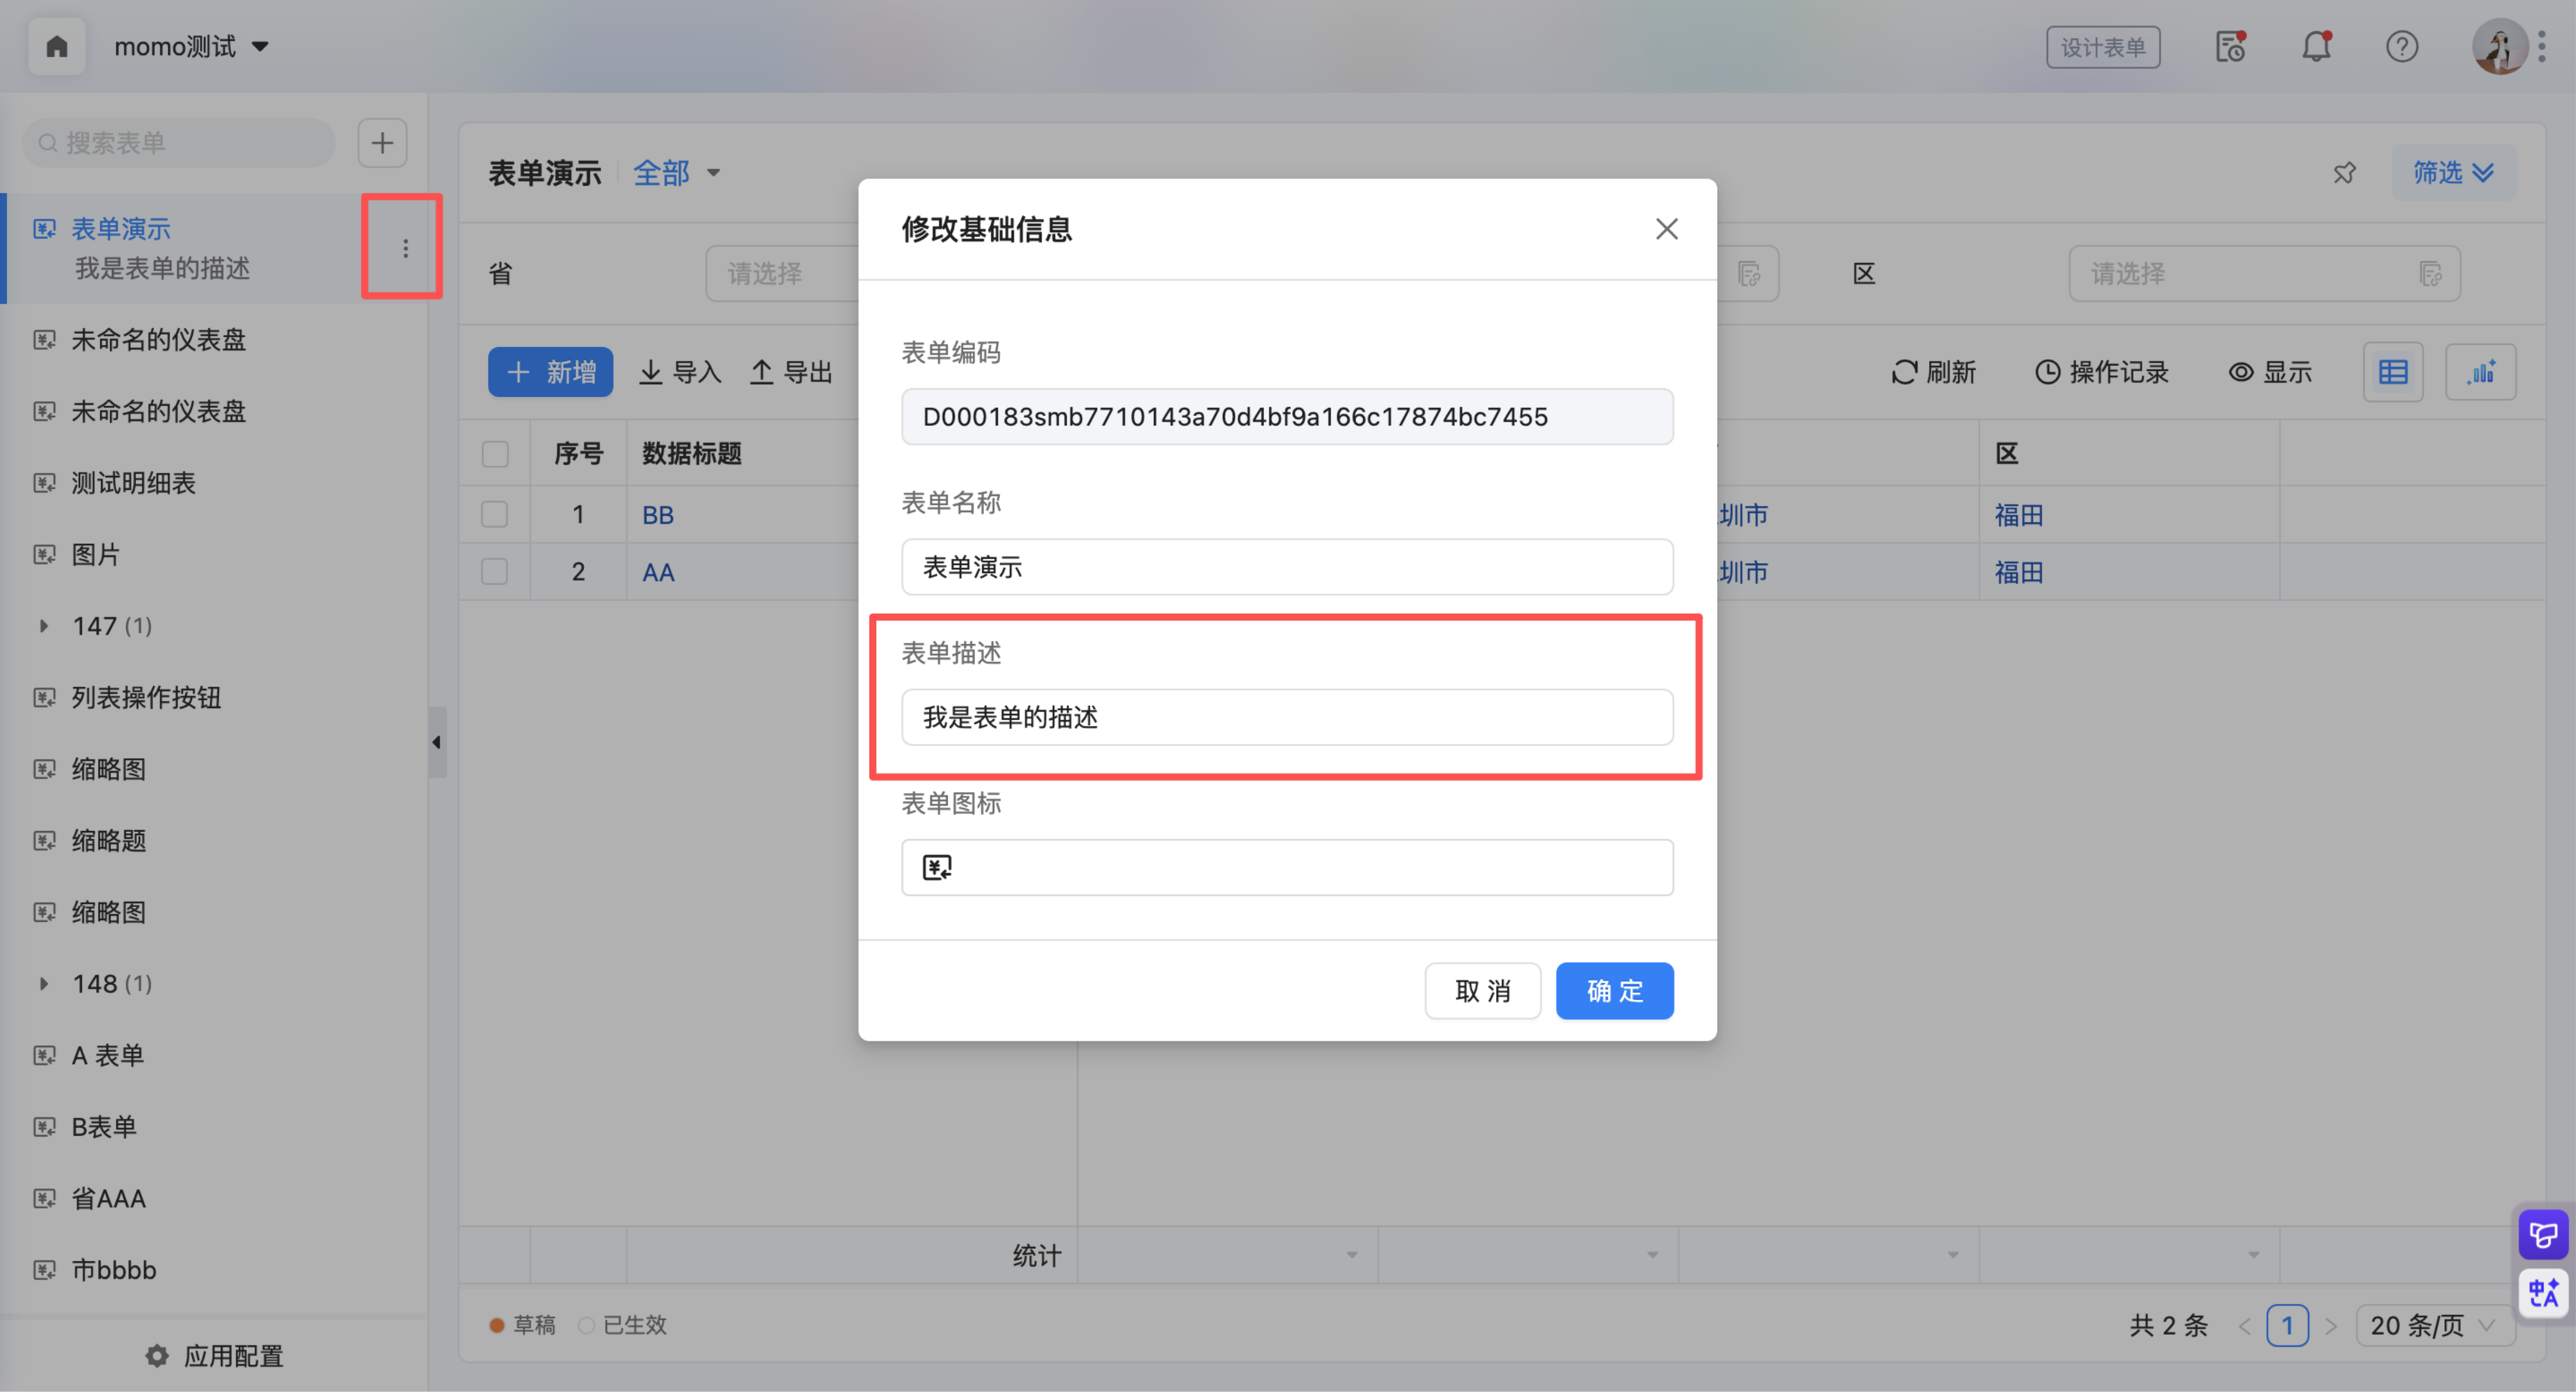Click the form icon in 表单图标 field
Screen dimensions: 2576x1392
click(937, 867)
